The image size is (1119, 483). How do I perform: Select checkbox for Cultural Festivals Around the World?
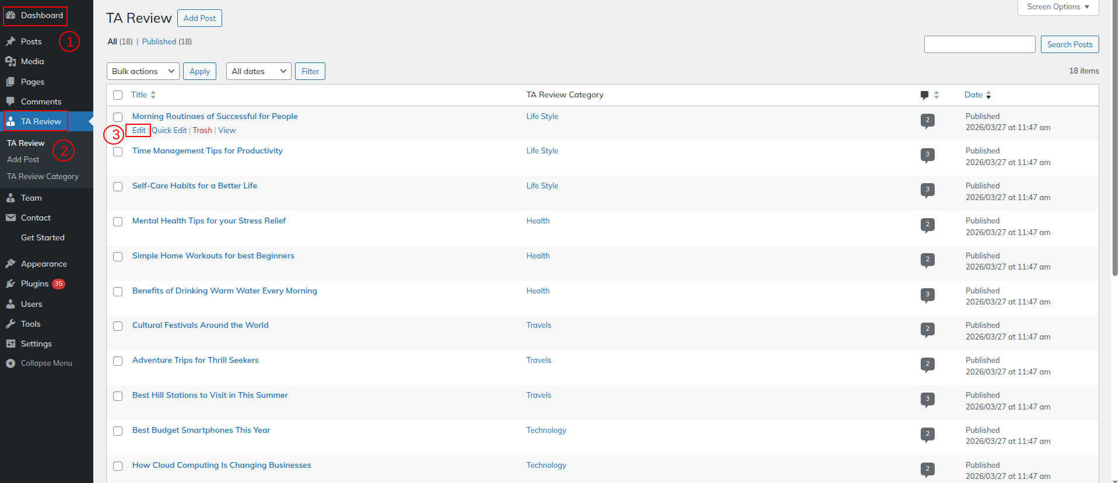click(118, 326)
